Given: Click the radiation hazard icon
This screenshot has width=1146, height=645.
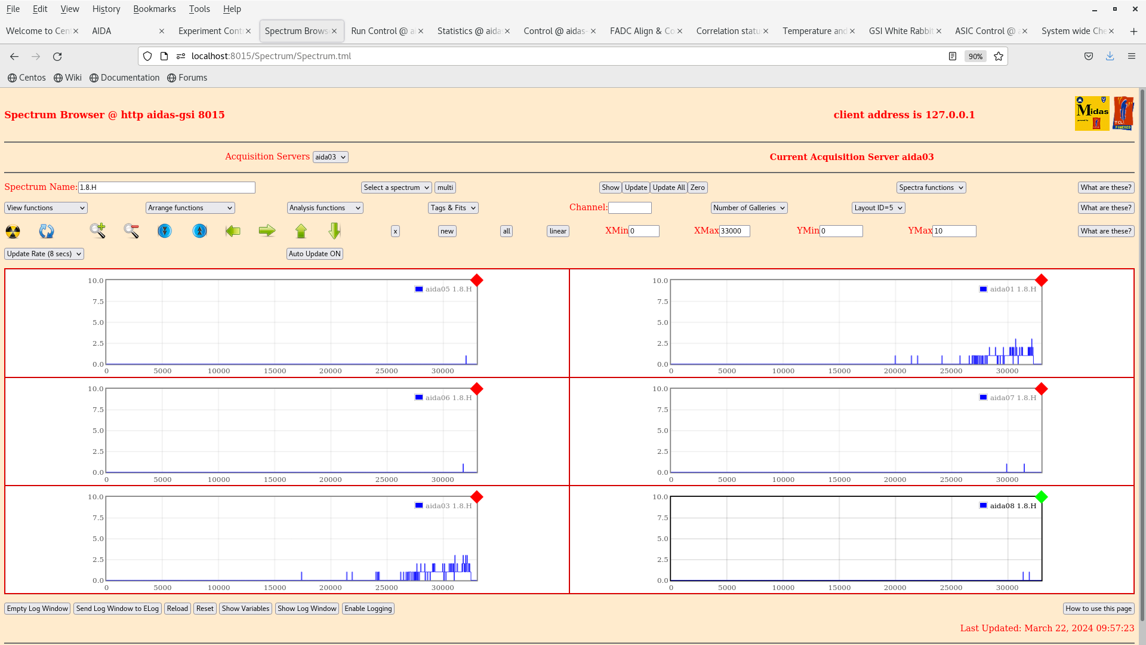Looking at the screenshot, I should [13, 231].
